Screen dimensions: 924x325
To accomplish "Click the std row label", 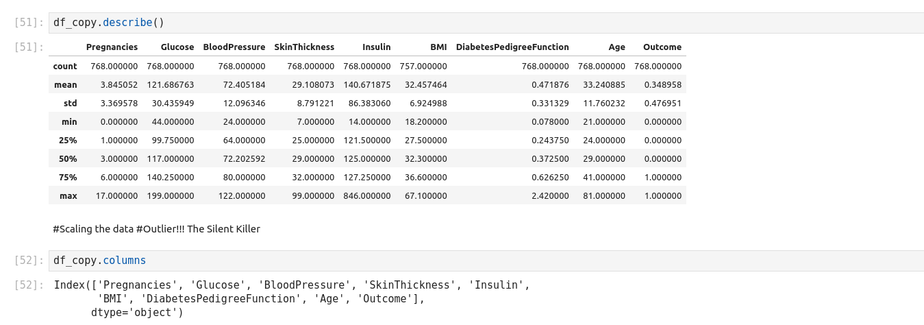I will (70, 104).
